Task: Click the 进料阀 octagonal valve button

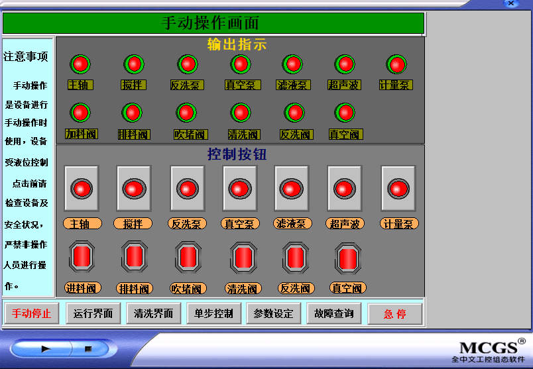Action: click(82, 256)
